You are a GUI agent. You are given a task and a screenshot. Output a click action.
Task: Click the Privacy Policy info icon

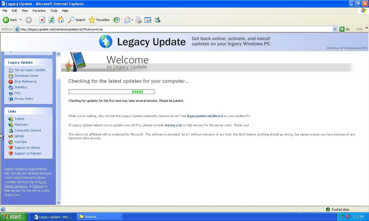11,99
